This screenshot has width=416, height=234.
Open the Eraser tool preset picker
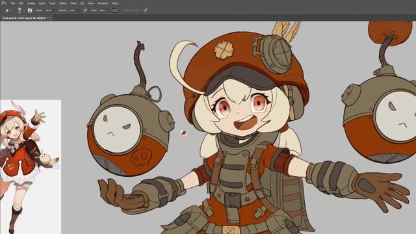tap(8, 10)
